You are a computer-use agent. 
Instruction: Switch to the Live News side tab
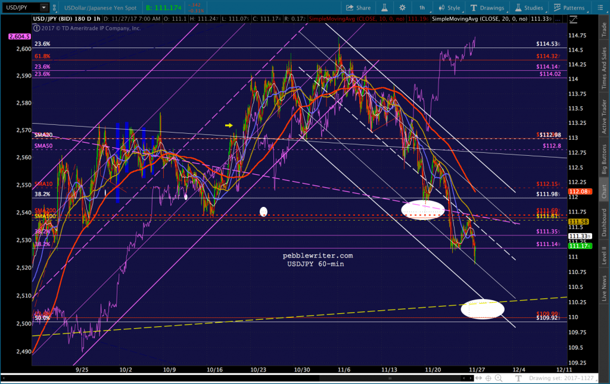click(604, 288)
